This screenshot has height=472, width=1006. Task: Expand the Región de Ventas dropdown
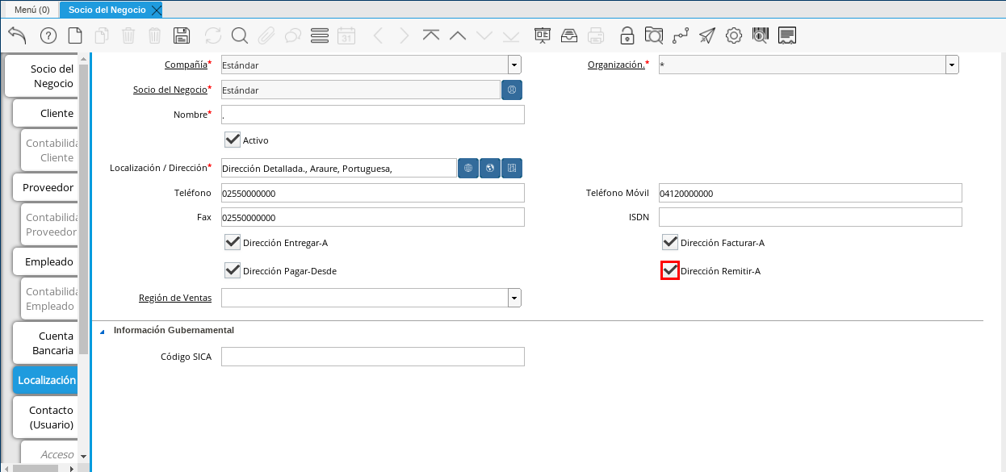click(x=514, y=299)
